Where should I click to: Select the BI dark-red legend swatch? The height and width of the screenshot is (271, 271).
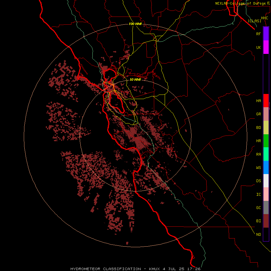(266, 221)
